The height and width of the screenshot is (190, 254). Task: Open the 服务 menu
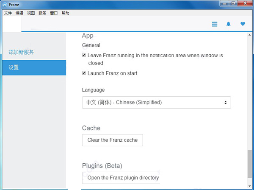42,13
